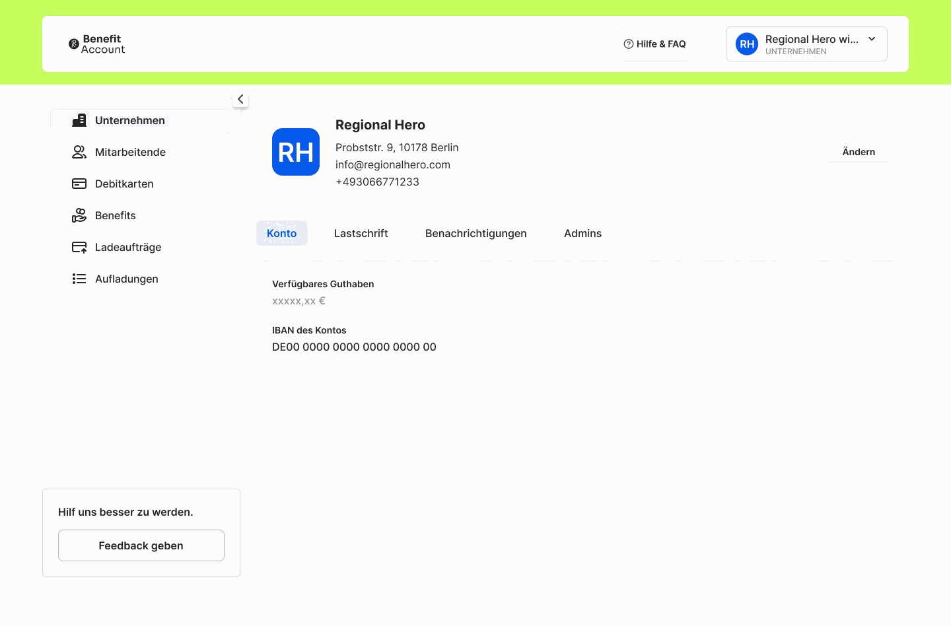Click the xxxxx,xx € balance value
This screenshot has width=951, height=626.
tap(299, 300)
